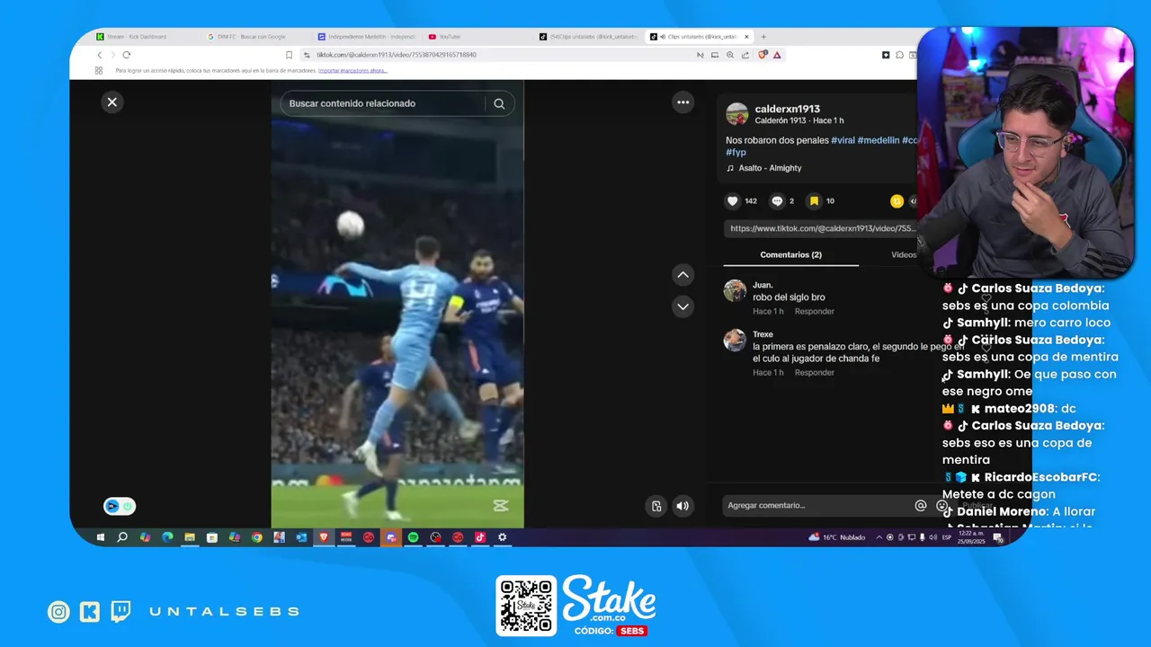The width and height of the screenshot is (1151, 647).
Task: Switch to '(54) Clips untalsebs' browser tab
Action: click(586, 37)
